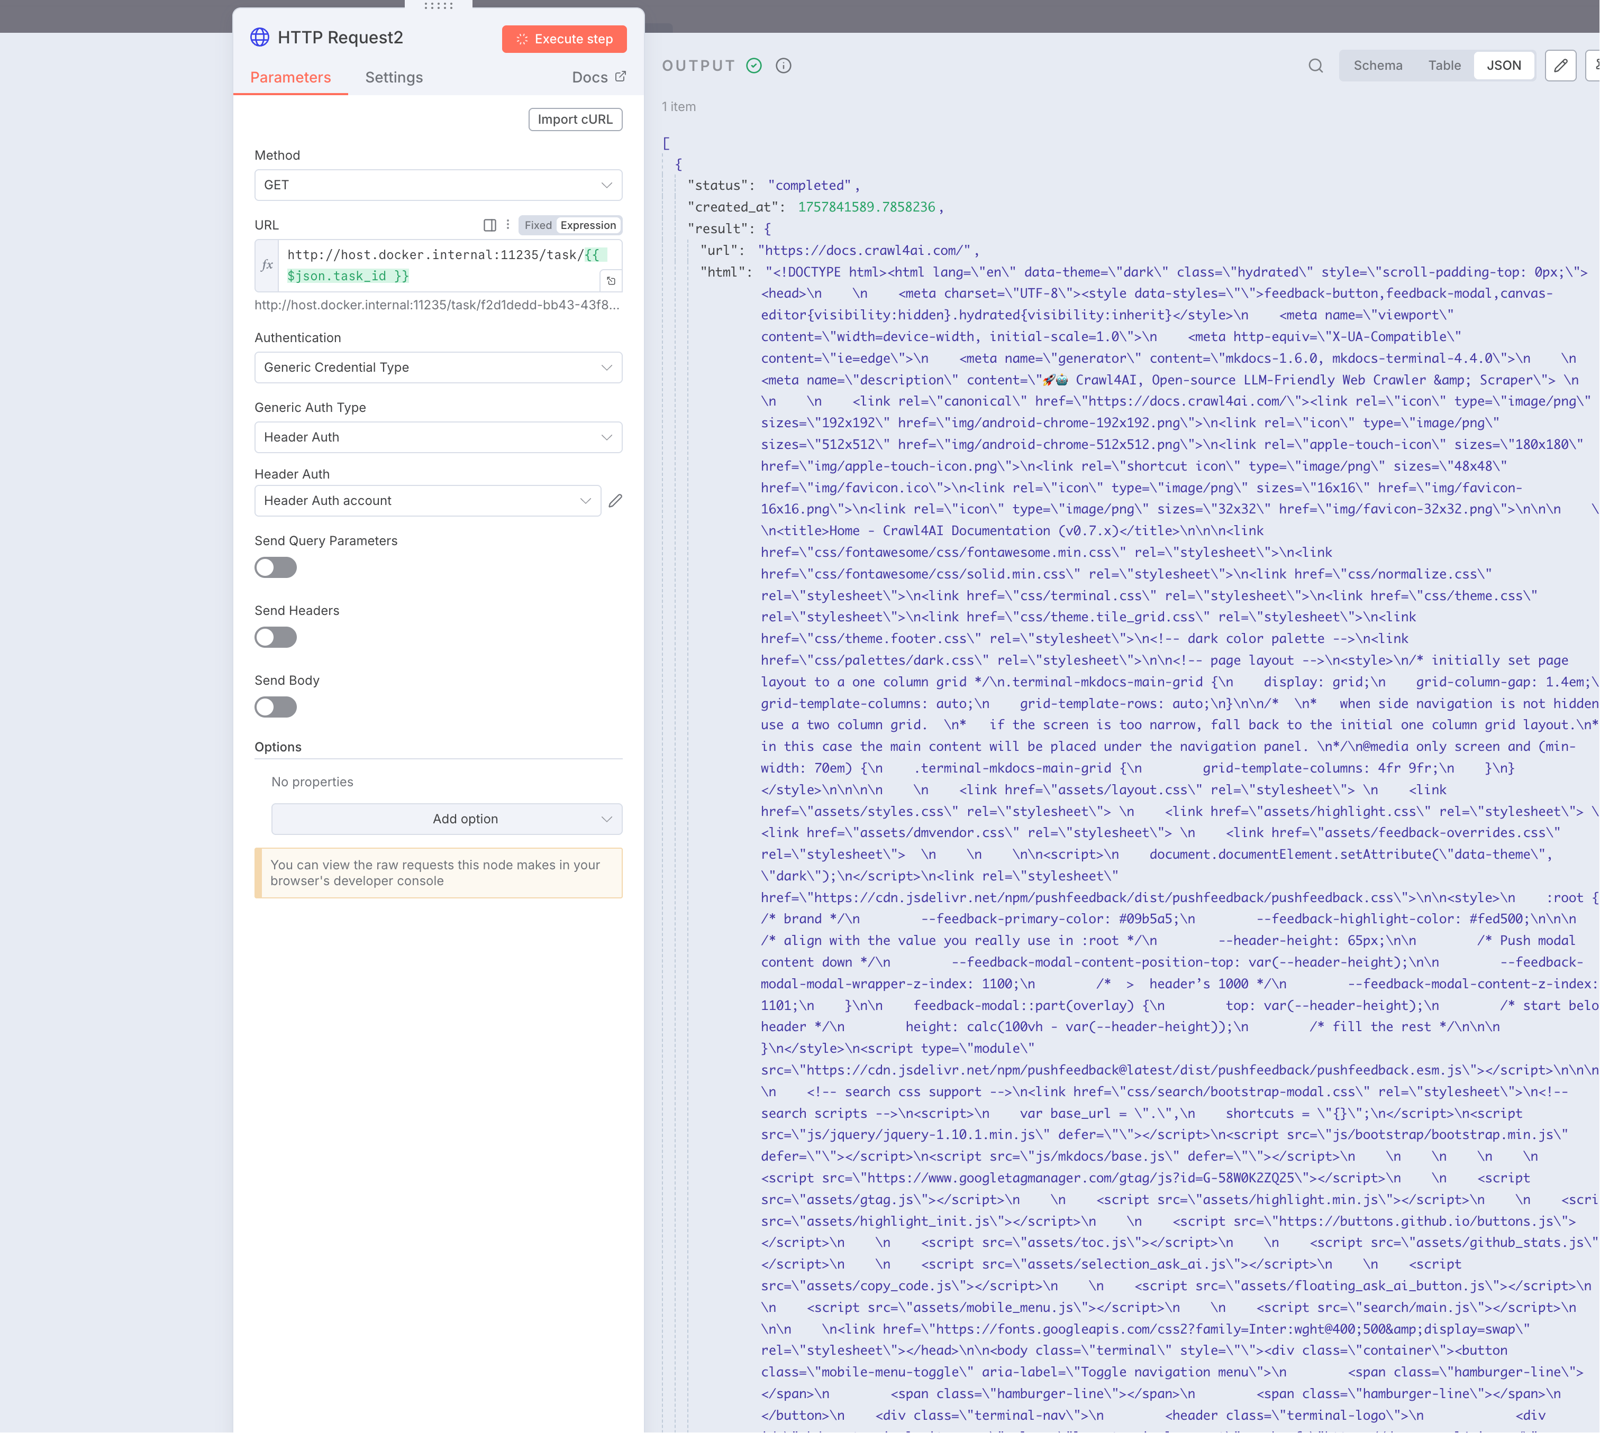
Task: Enable Send Query Parameters toggle
Action: click(275, 568)
